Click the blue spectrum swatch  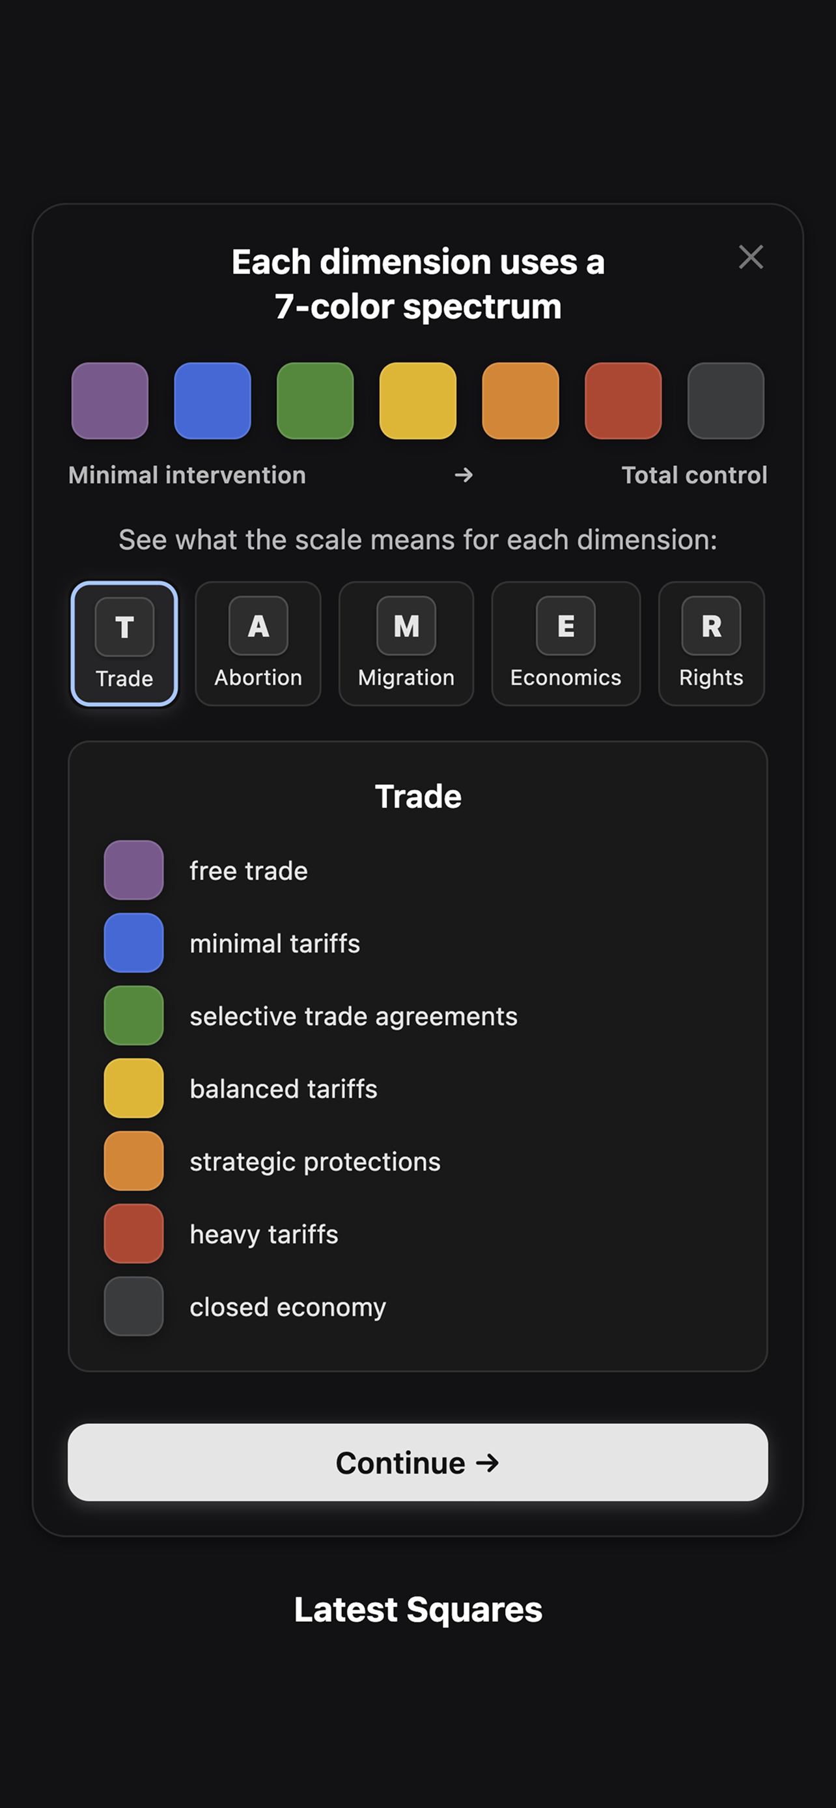click(212, 401)
